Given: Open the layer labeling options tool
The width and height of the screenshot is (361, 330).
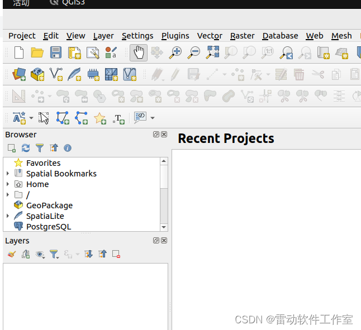Looking at the screenshot, I should 20,118.
